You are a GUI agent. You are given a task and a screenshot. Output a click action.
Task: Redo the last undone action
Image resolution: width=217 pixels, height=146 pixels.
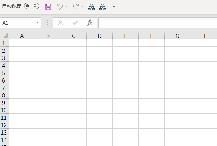pyautogui.click(x=76, y=6)
